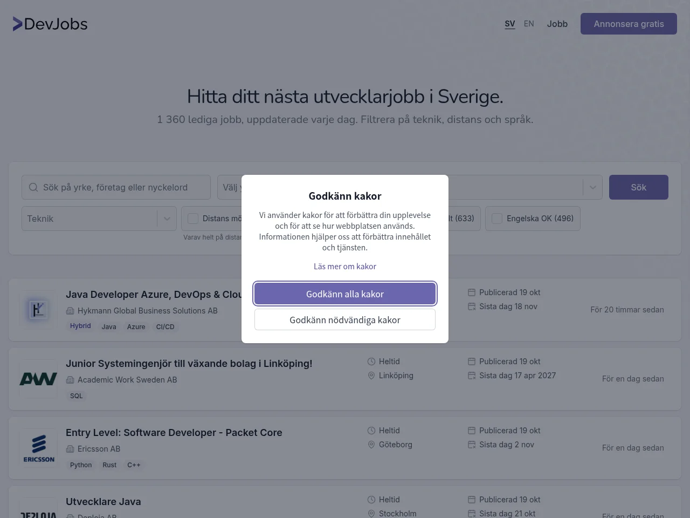690x518 pixels.
Task: Open the Jobb navigation link
Action: pos(557,24)
